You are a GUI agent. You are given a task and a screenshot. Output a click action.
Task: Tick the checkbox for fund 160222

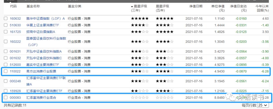pos(6,41)
